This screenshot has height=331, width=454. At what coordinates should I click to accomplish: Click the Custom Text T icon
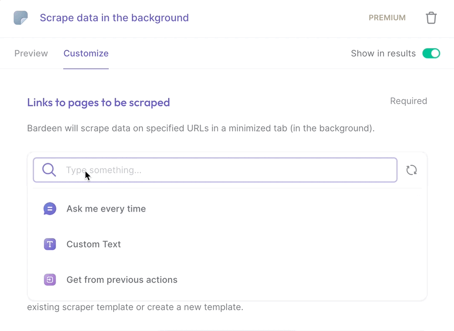point(50,244)
